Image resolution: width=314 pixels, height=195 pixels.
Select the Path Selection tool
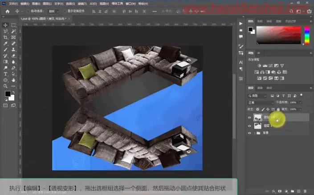tap(13, 74)
